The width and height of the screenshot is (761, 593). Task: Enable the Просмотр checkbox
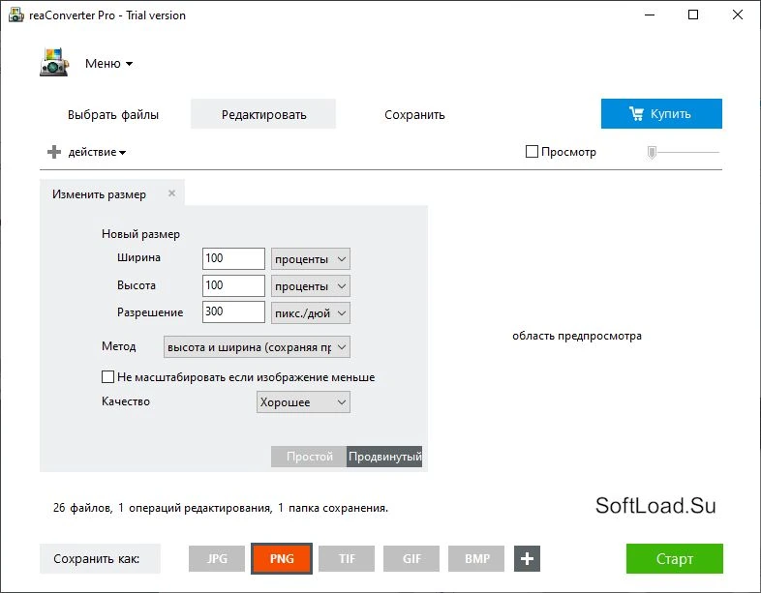(532, 152)
